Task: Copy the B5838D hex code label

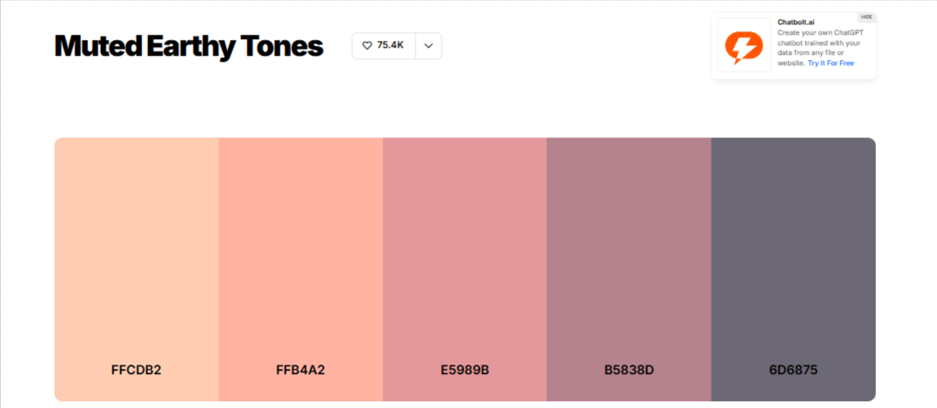Action: (629, 370)
